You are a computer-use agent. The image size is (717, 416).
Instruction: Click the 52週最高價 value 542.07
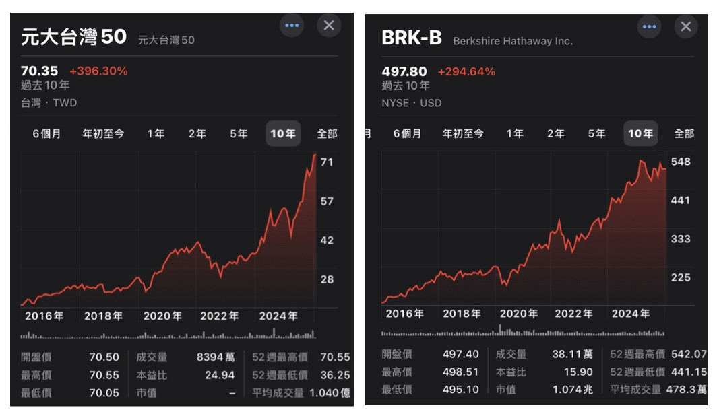[689, 354]
